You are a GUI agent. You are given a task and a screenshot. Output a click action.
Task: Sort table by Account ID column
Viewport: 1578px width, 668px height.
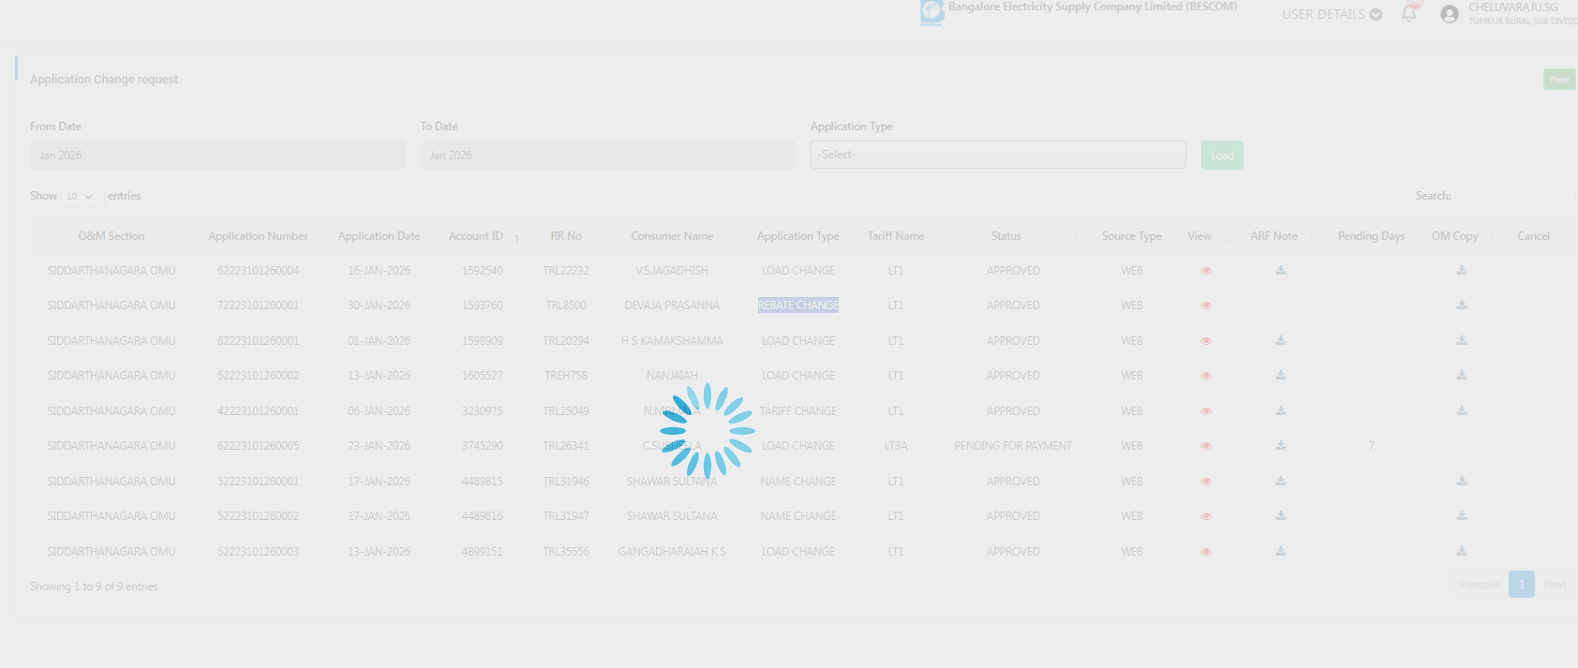tap(476, 236)
